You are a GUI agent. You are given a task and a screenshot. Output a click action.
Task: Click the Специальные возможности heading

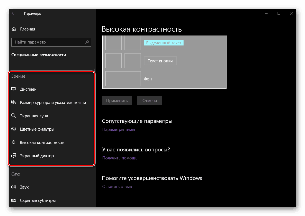pyautogui.click(x=39, y=55)
